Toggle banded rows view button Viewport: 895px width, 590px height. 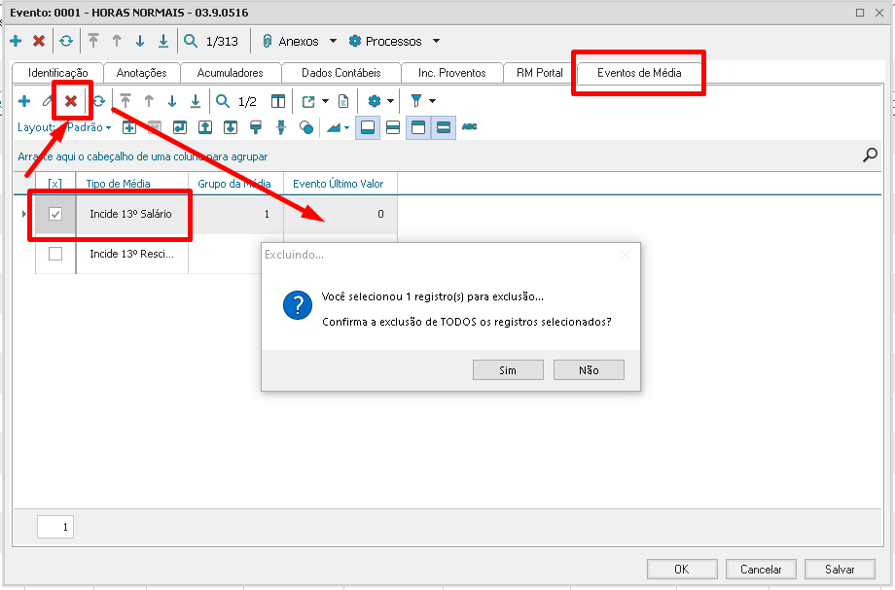444,127
